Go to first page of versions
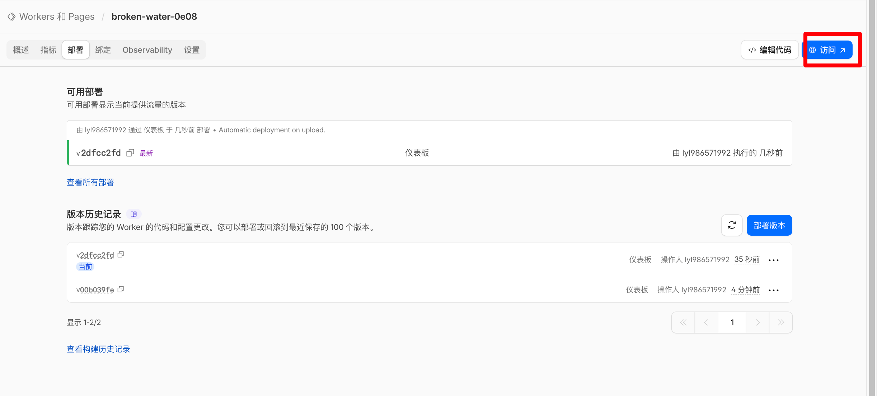The height and width of the screenshot is (396, 877). (683, 322)
